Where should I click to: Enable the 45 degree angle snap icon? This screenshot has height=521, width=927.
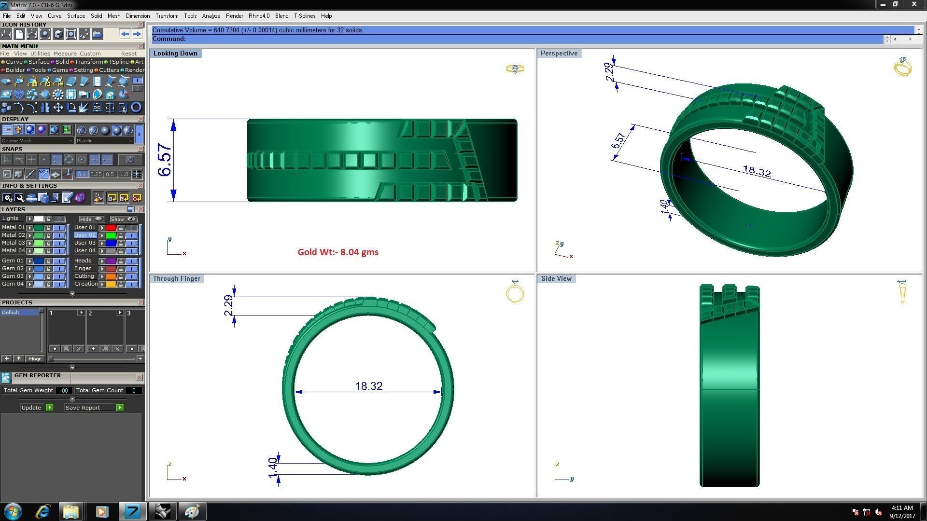coord(43,174)
